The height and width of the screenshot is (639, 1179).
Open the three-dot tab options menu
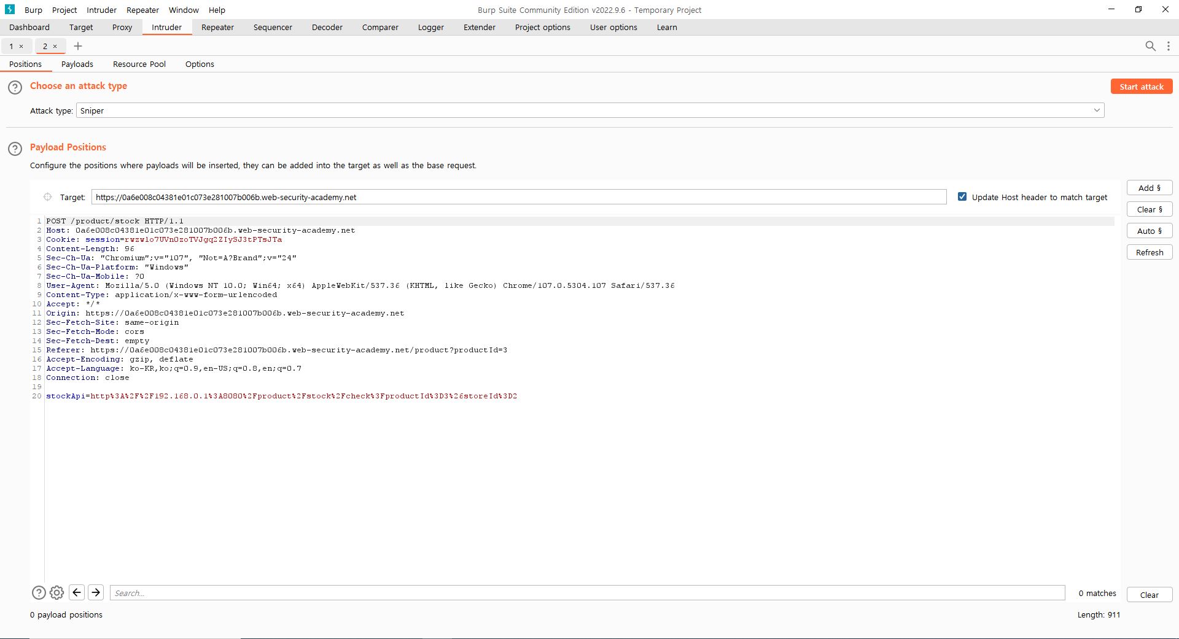pos(1169,46)
